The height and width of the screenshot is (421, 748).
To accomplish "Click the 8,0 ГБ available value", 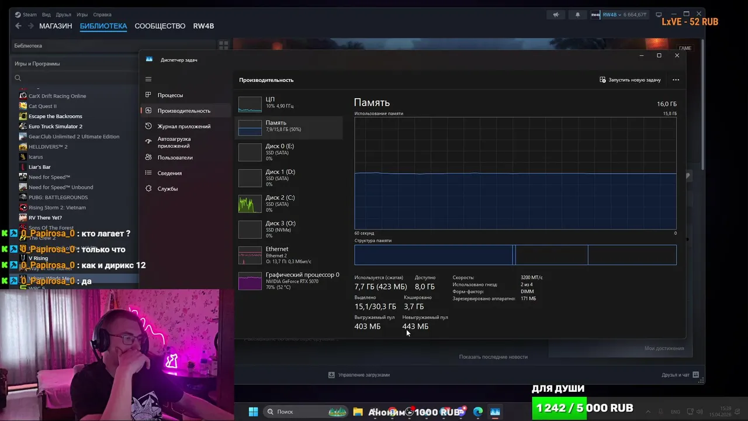I will click(425, 287).
